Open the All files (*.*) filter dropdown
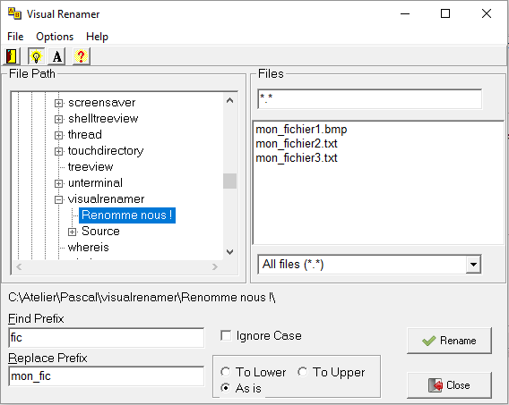This screenshot has width=509, height=405. tap(473, 265)
